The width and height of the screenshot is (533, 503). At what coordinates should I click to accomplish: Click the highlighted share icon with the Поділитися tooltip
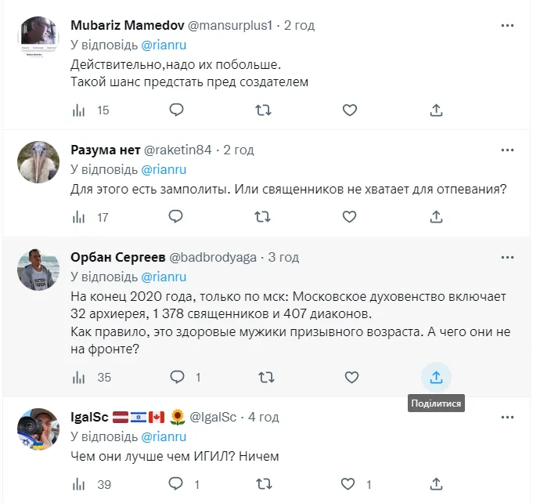[x=437, y=378]
